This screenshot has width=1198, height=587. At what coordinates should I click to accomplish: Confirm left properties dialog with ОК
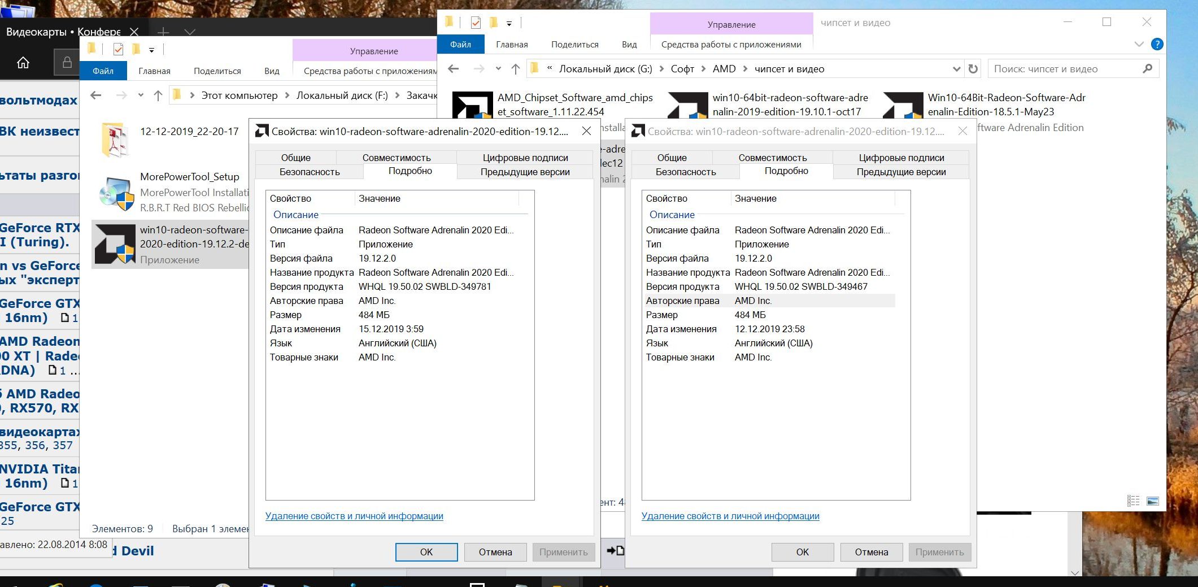pyautogui.click(x=426, y=552)
